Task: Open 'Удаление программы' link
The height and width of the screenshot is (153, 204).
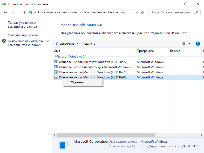Action: click(23, 35)
